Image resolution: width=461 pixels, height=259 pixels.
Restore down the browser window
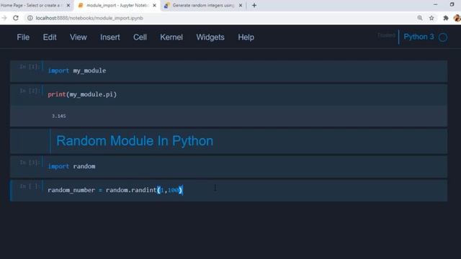[x=452, y=5]
